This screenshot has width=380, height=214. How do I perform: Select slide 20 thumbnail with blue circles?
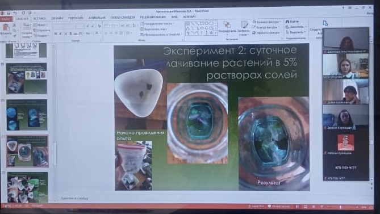tap(27, 115)
